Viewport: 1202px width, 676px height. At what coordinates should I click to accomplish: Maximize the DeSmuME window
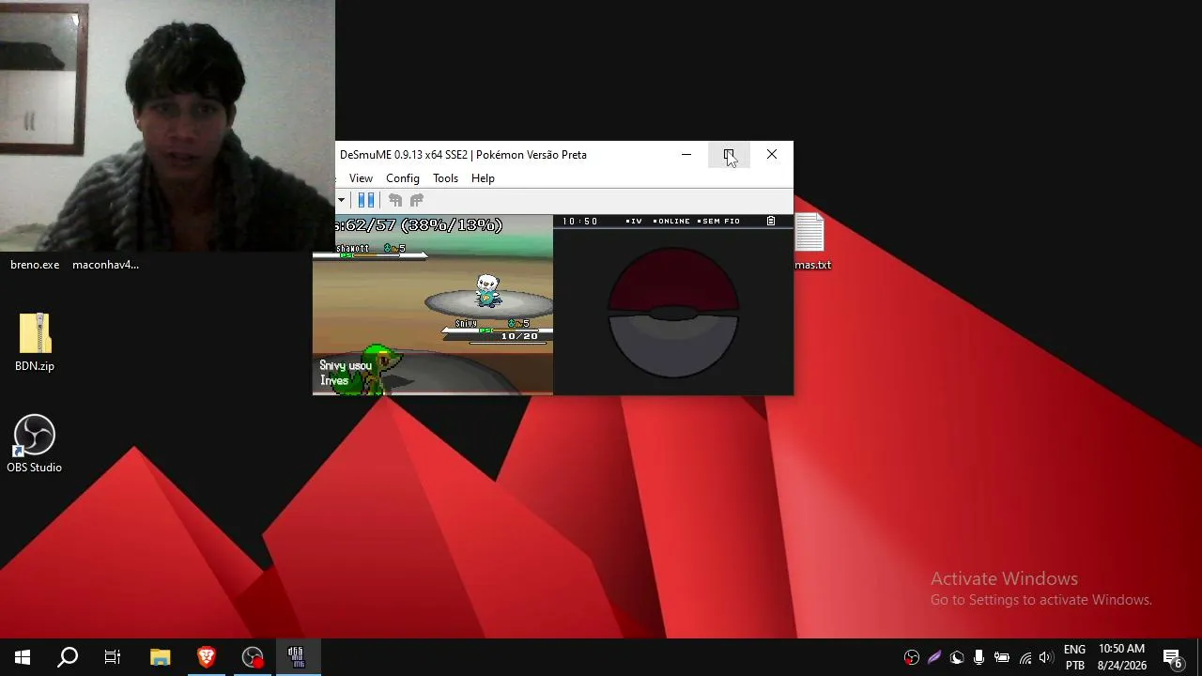tap(729, 155)
